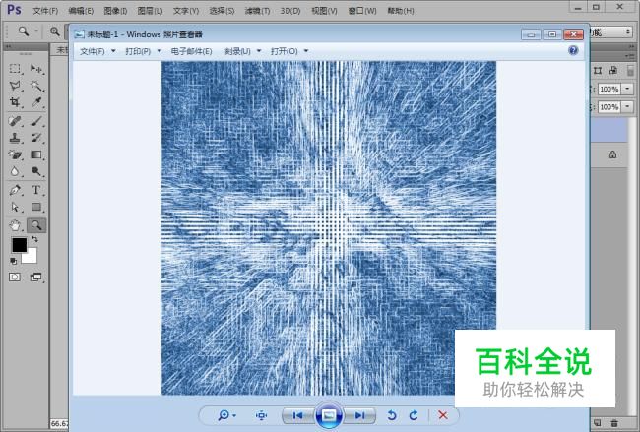This screenshot has height=432, width=640.
Task: Select the History Brush tool
Action: (x=36, y=138)
